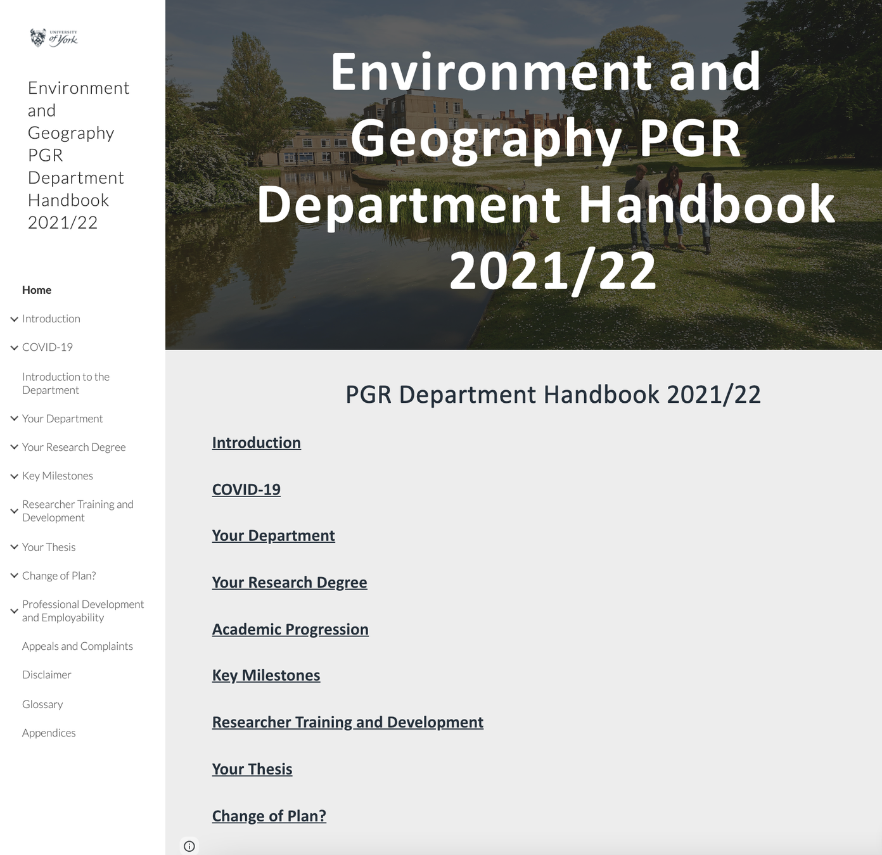Image resolution: width=882 pixels, height=855 pixels.
Task: Open Your Research Degree sidebar item
Action: [74, 447]
